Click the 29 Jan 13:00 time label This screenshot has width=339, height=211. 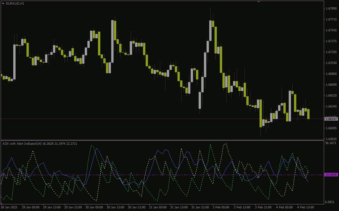(x=52, y=208)
